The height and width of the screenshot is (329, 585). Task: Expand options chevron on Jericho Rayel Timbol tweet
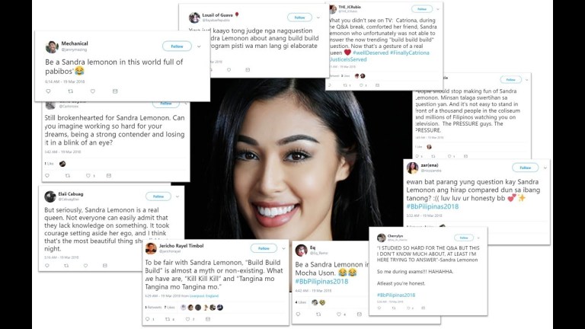[x=283, y=248]
